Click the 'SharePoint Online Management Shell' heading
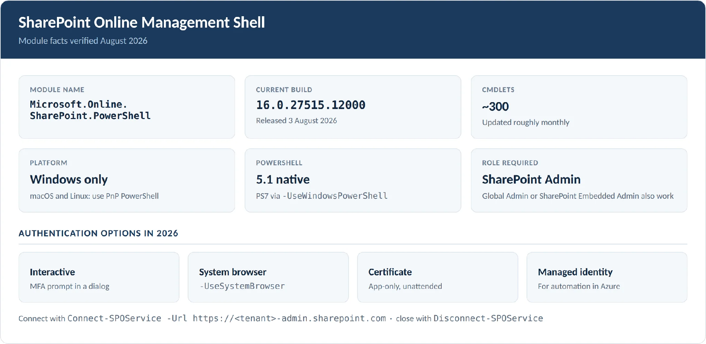 [141, 23]
